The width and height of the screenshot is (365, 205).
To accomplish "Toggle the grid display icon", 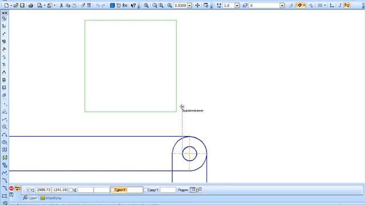I will 321,5.
